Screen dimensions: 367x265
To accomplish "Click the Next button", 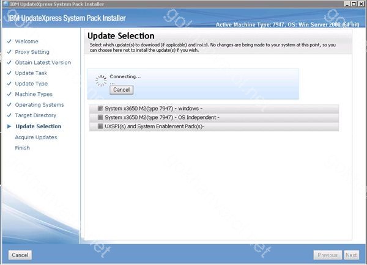I will pyautogui.click(x=351, y=255).
